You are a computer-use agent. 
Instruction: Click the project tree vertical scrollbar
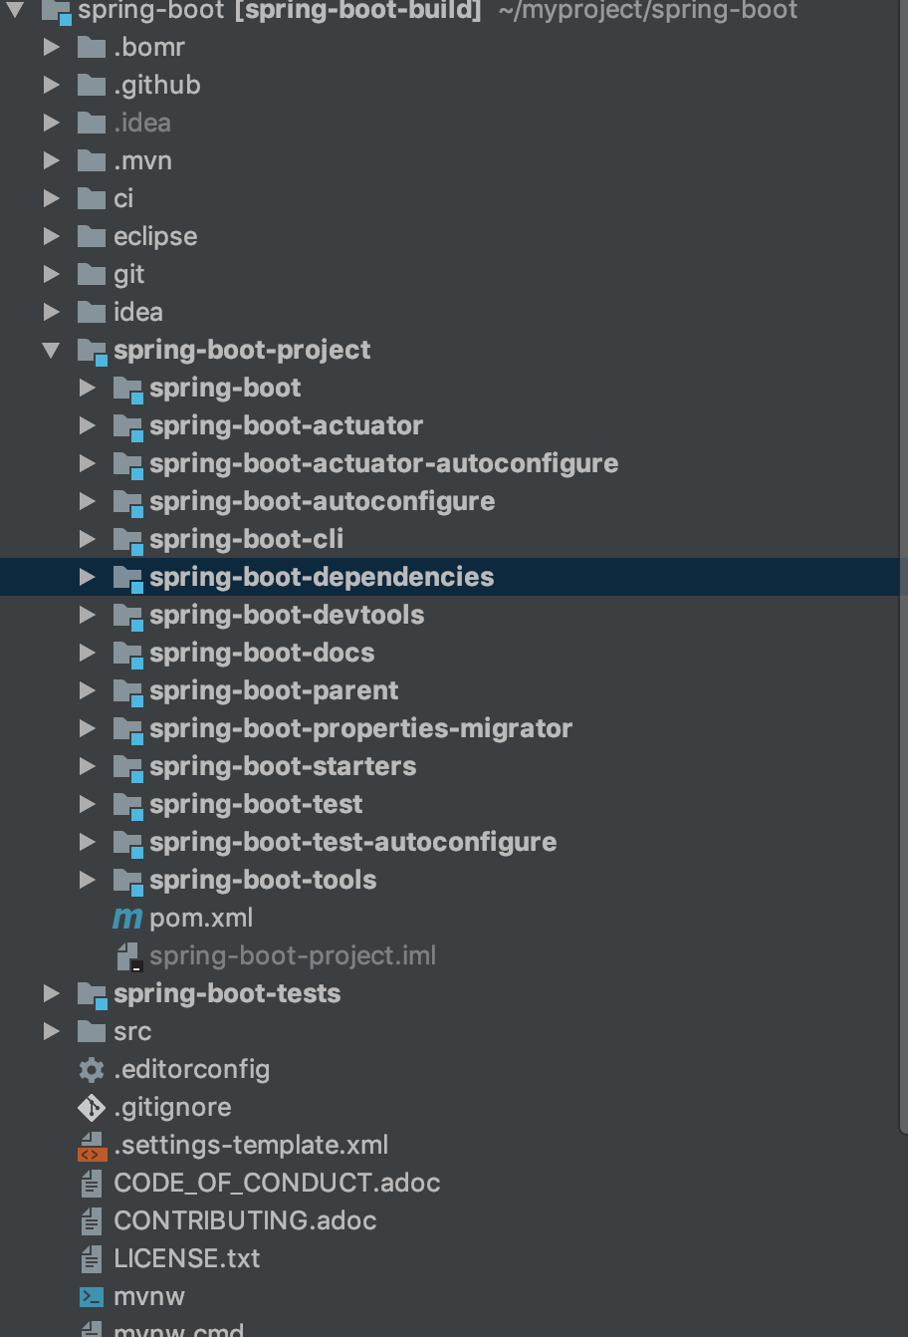[904, 598]
